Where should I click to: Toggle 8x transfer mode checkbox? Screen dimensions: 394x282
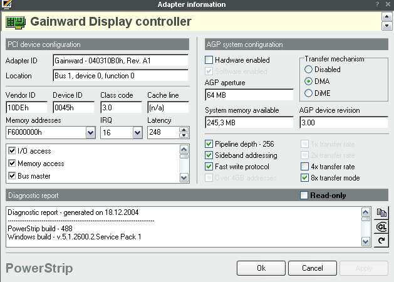304,178
